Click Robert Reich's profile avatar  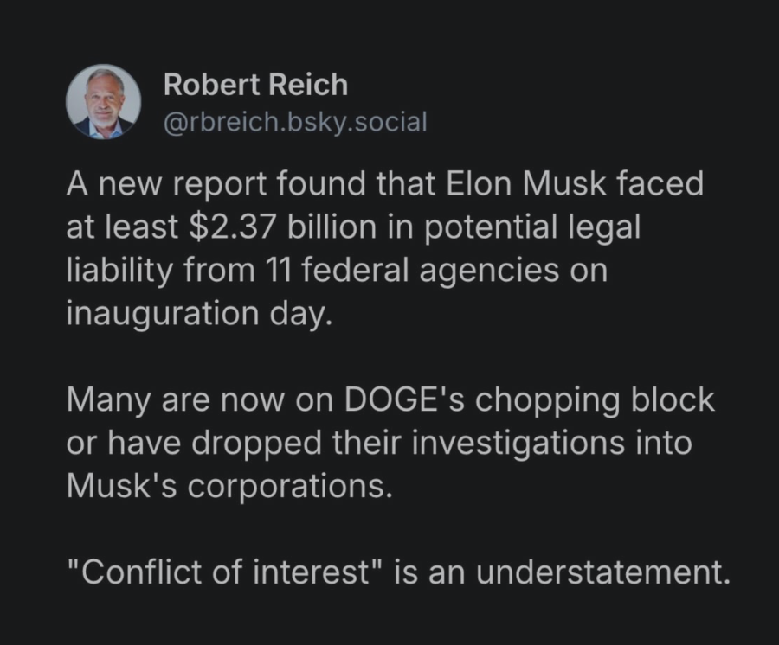103,102
